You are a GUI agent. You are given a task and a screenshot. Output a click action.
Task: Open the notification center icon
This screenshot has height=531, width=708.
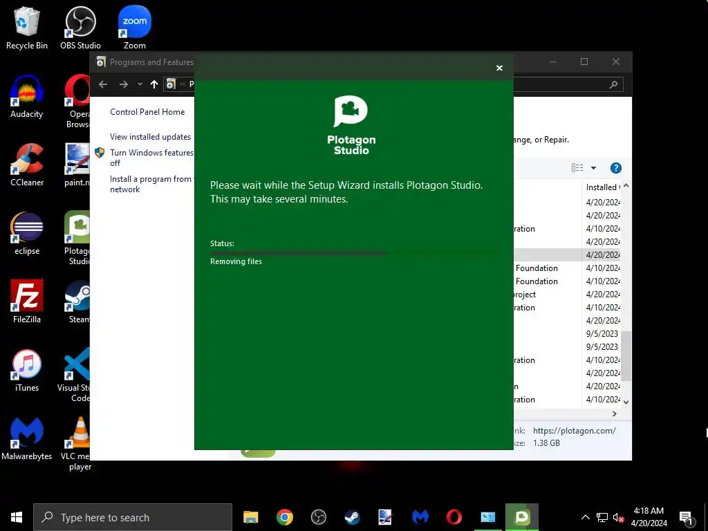(x=687, y=517)
